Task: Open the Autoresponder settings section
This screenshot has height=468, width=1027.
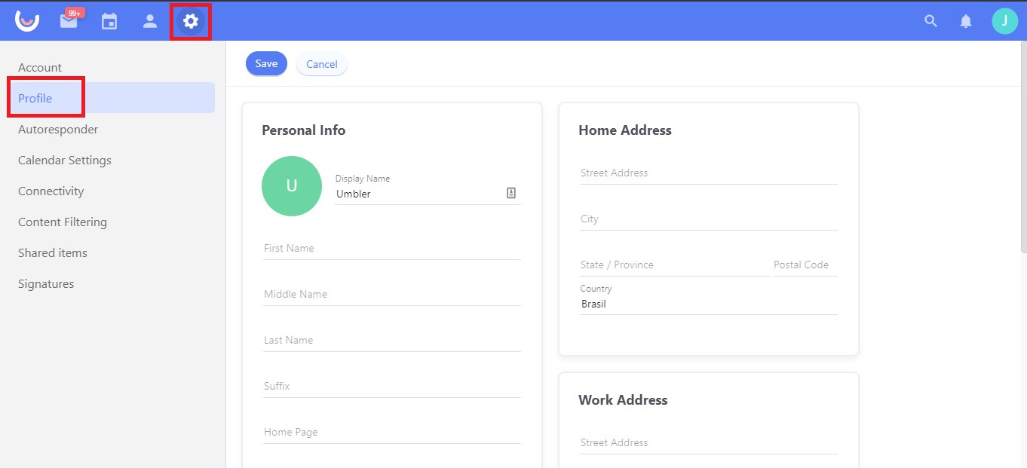Action: (x=58, y=130)
